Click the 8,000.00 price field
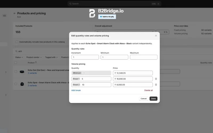 [133, 85]
